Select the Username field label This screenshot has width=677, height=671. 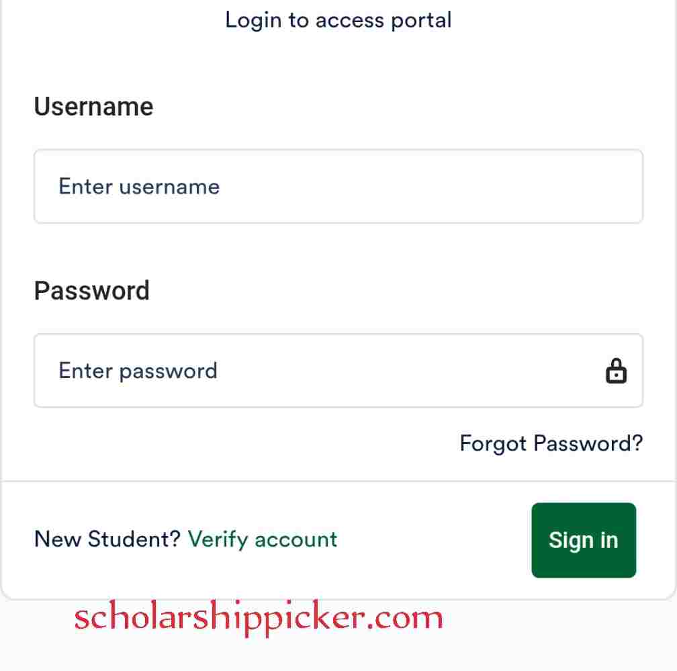[x=94, y=107]
